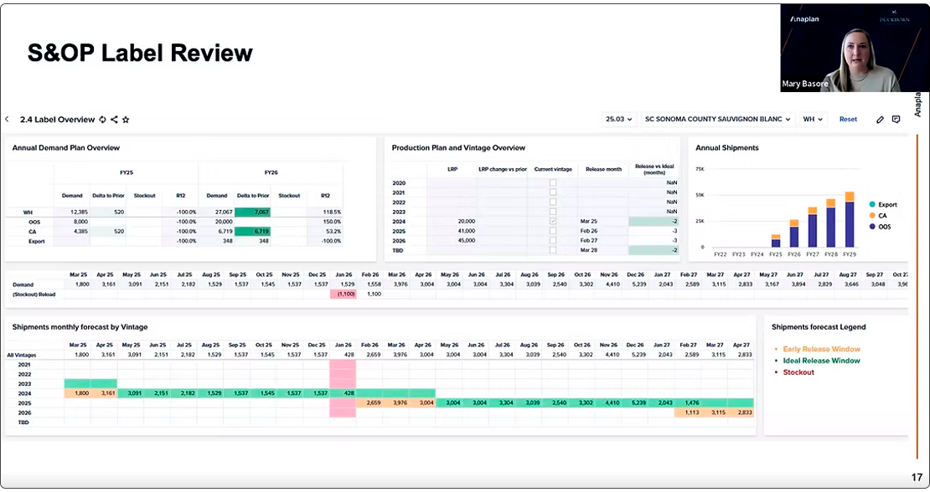This screenshot has width=930, height=492.
Task: Click the Reset link
Action: click(x=848, y=120)
